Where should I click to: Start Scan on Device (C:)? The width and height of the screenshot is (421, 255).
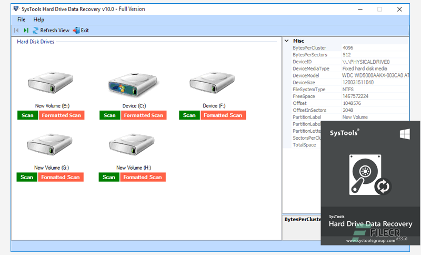[110, 115]
